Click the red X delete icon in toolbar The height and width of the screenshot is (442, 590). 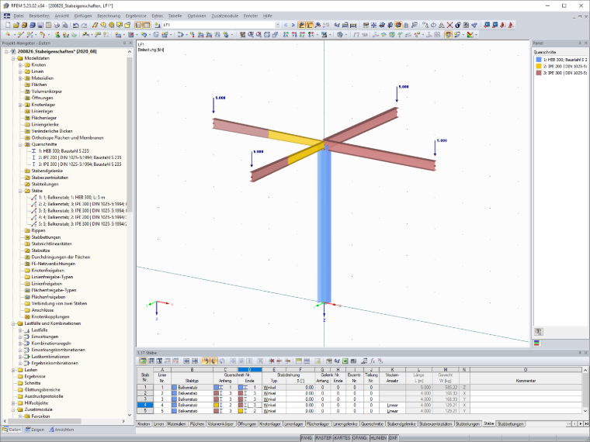(x=449, y=25)
